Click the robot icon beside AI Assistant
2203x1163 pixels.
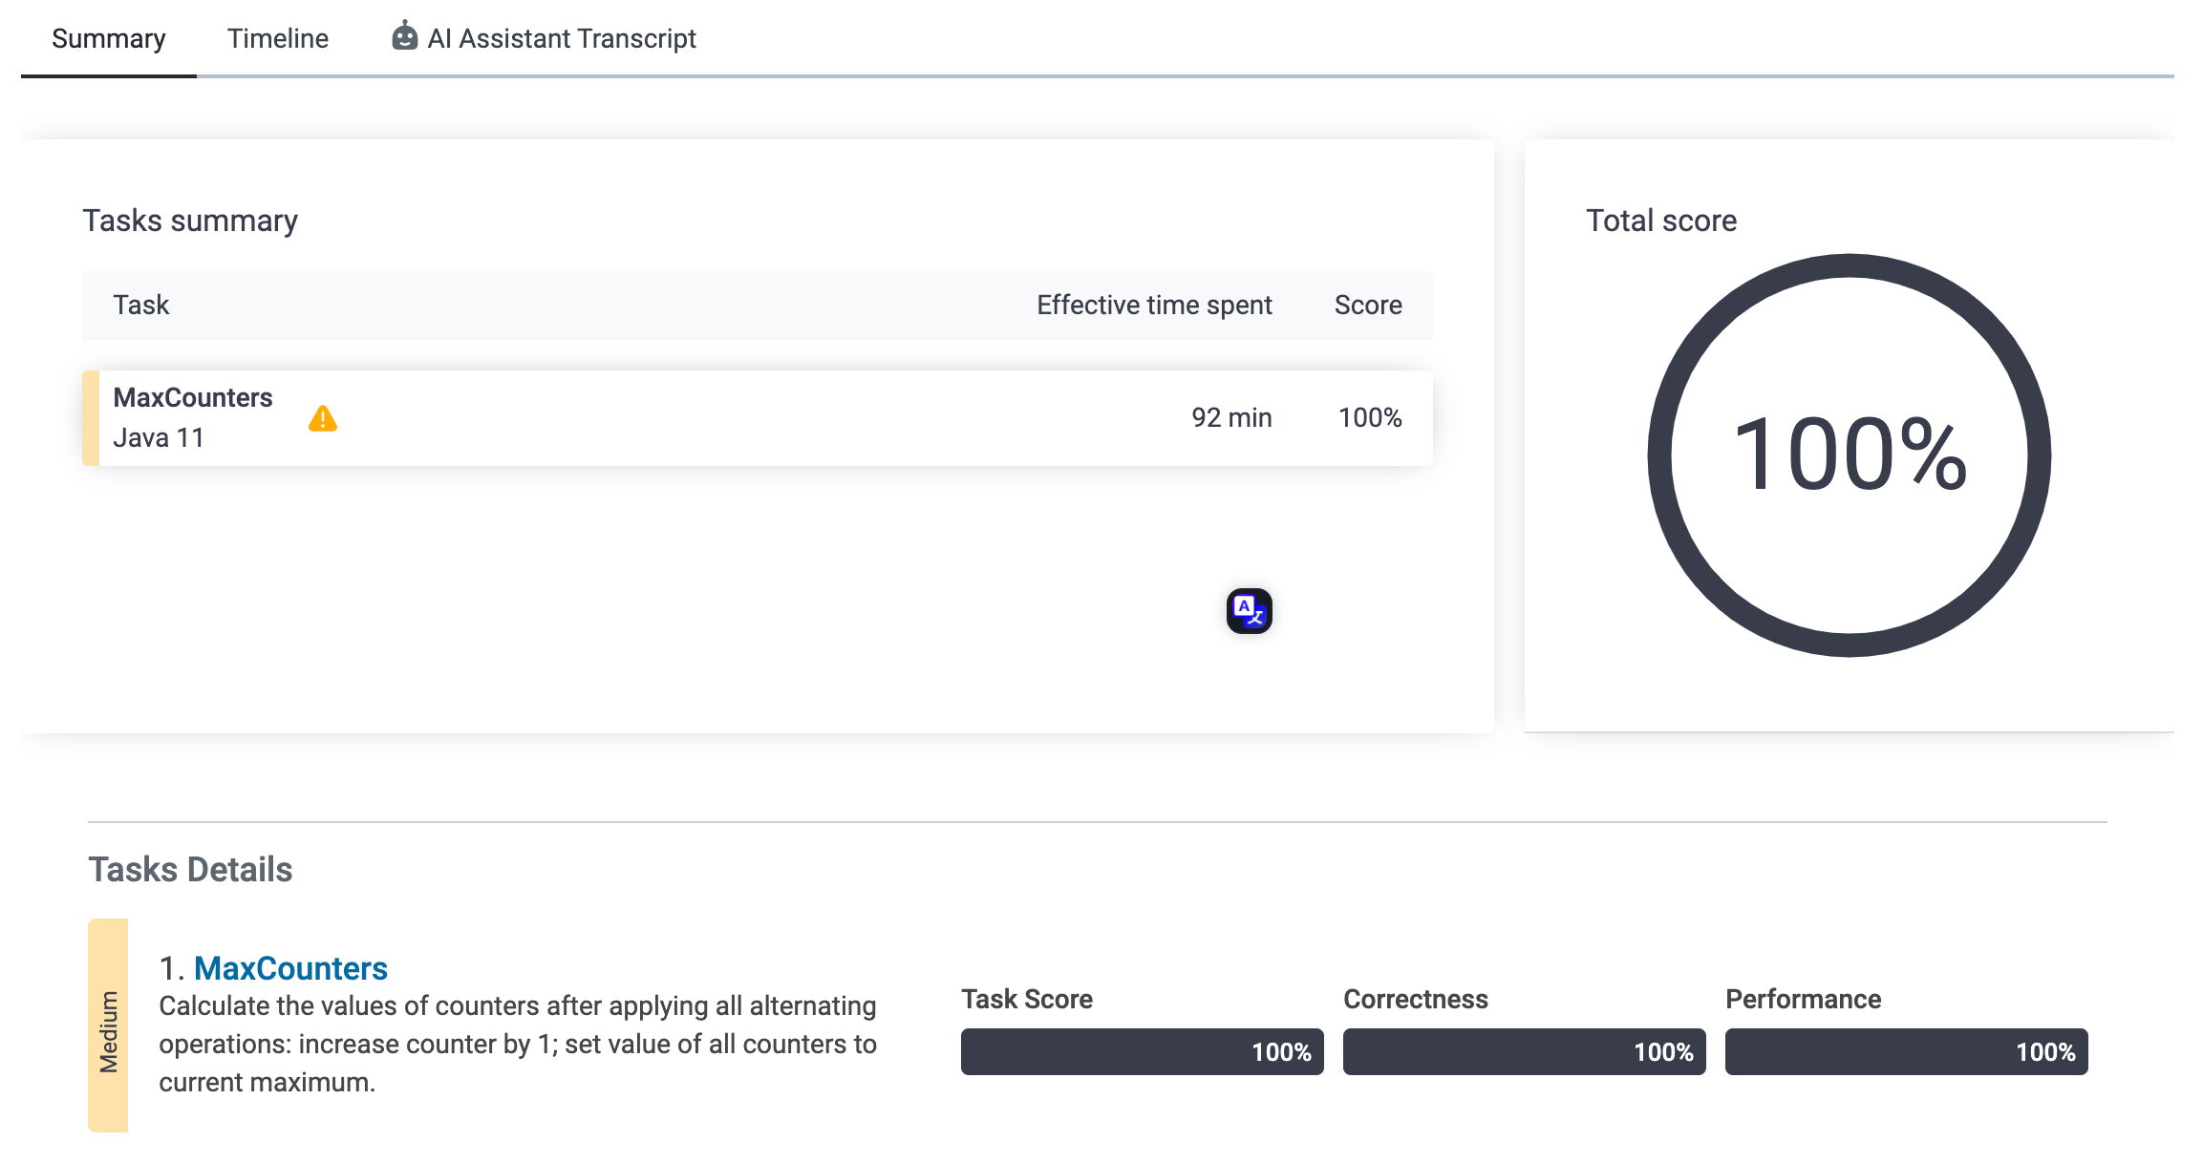click(405, 36)
